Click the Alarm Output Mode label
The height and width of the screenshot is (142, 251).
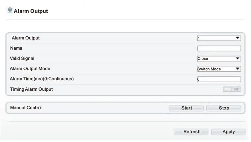(x=30, y=69)
